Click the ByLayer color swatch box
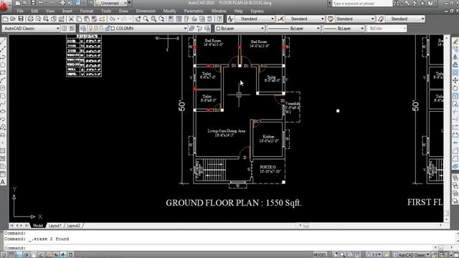This screenshot has height=258, width=459. (218, 29)
